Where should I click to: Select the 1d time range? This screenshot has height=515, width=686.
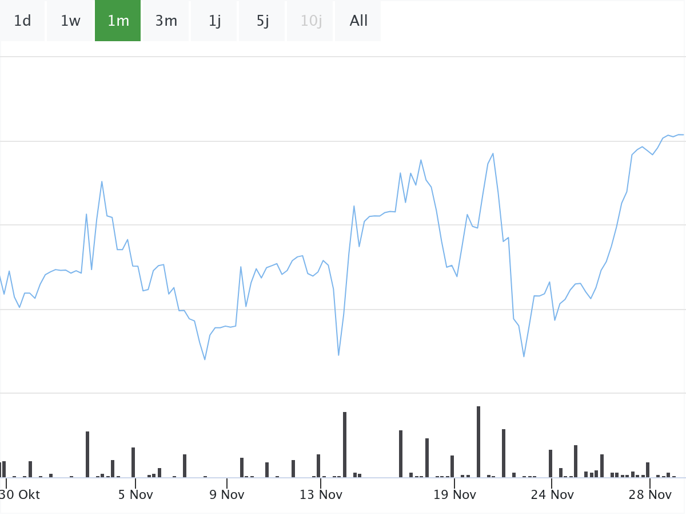click(22, 21)
